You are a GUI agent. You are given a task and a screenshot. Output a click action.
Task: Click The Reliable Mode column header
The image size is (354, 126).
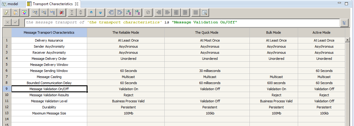126,32
